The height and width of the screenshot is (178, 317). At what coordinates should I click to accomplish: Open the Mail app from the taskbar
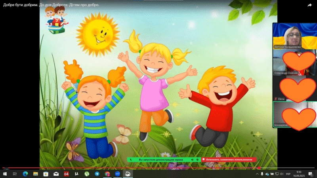(56, 174)
